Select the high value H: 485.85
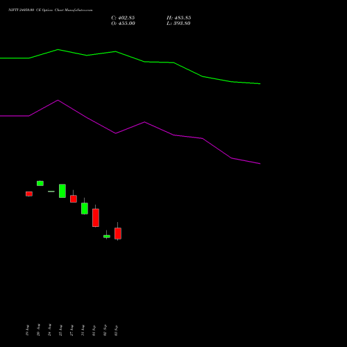The height and width of the screenshot is (347, 347). click(179, 18)
